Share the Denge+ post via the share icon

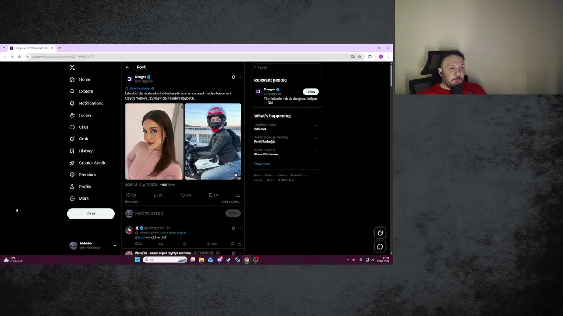tap(238, 195)
